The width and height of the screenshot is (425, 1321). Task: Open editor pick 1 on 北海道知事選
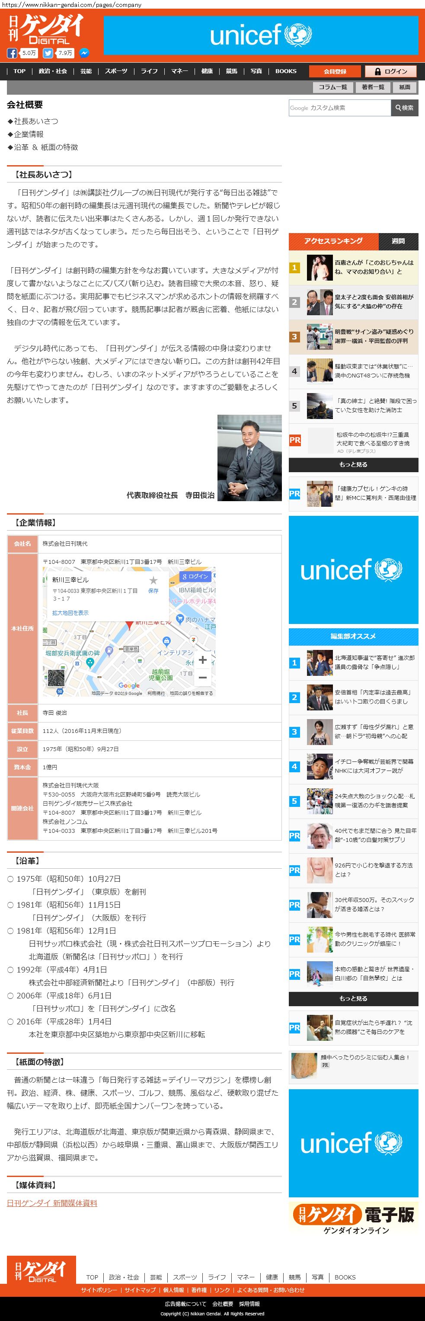[353, 662]
